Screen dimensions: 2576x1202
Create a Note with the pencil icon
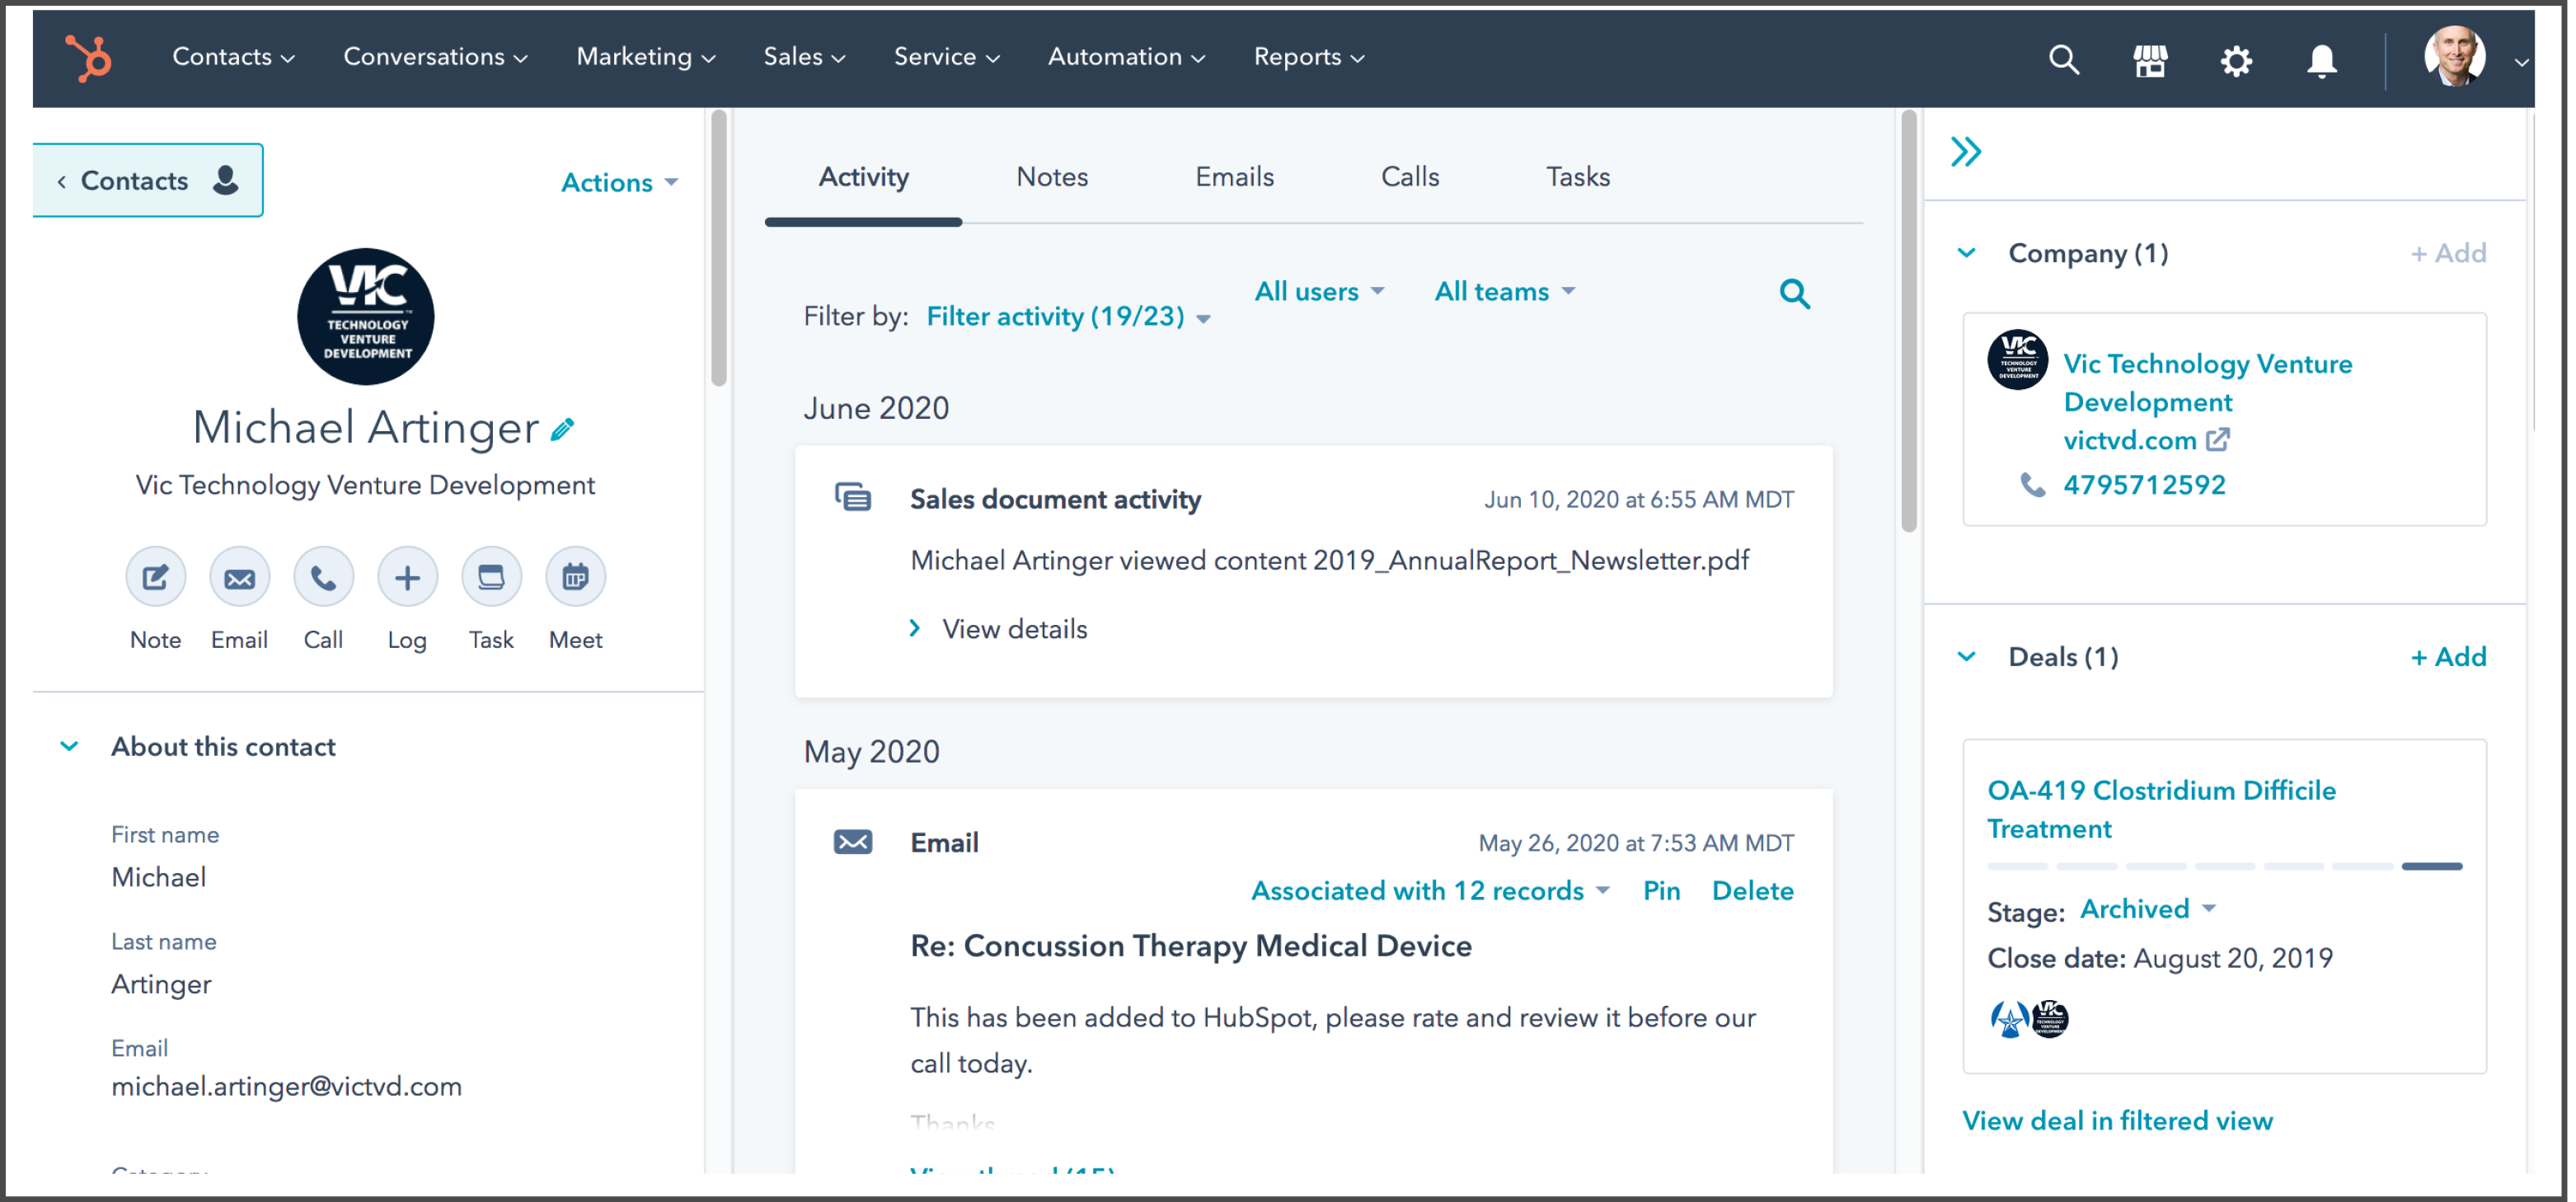(155, 577)
